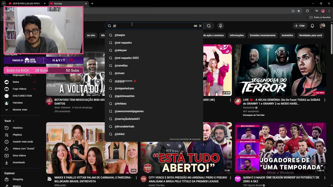Open the TNT Sports Brasil channel avatar
The image size is (333, 187).
(238, 179)
